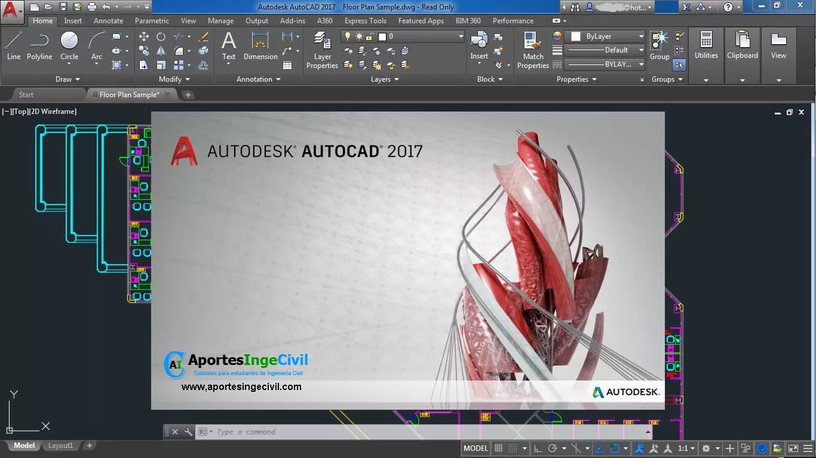Click the Insert block icon

click(478, 45)
